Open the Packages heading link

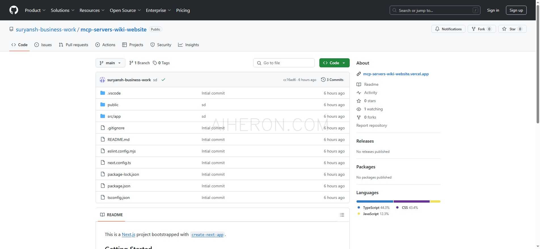coord(366,167)
